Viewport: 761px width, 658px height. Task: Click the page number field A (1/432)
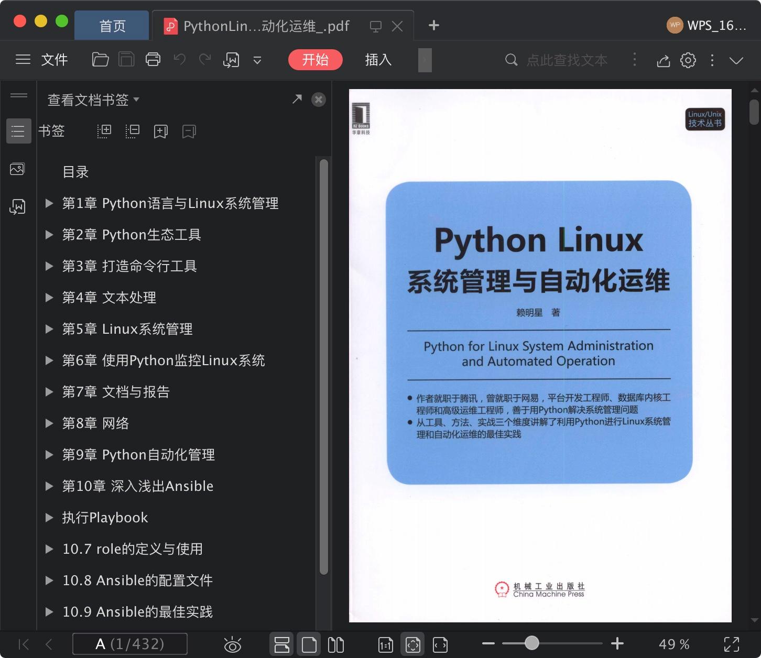[130, 644]
